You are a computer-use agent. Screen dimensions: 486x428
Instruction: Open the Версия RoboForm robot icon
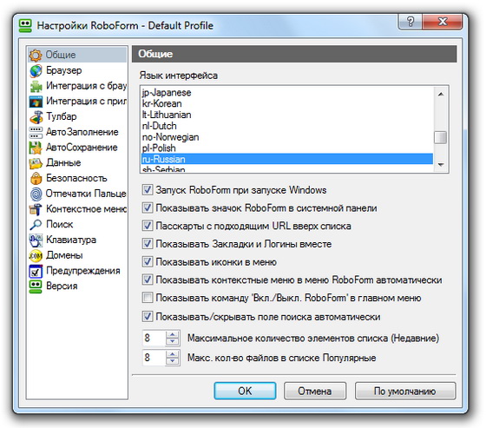pyautogui.click(x=36, y=286)
